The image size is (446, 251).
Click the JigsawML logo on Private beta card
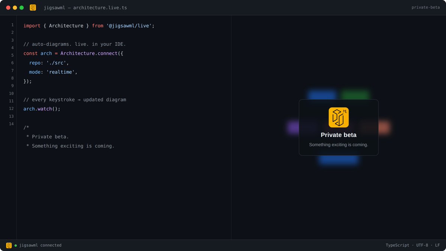coord(339,118)
